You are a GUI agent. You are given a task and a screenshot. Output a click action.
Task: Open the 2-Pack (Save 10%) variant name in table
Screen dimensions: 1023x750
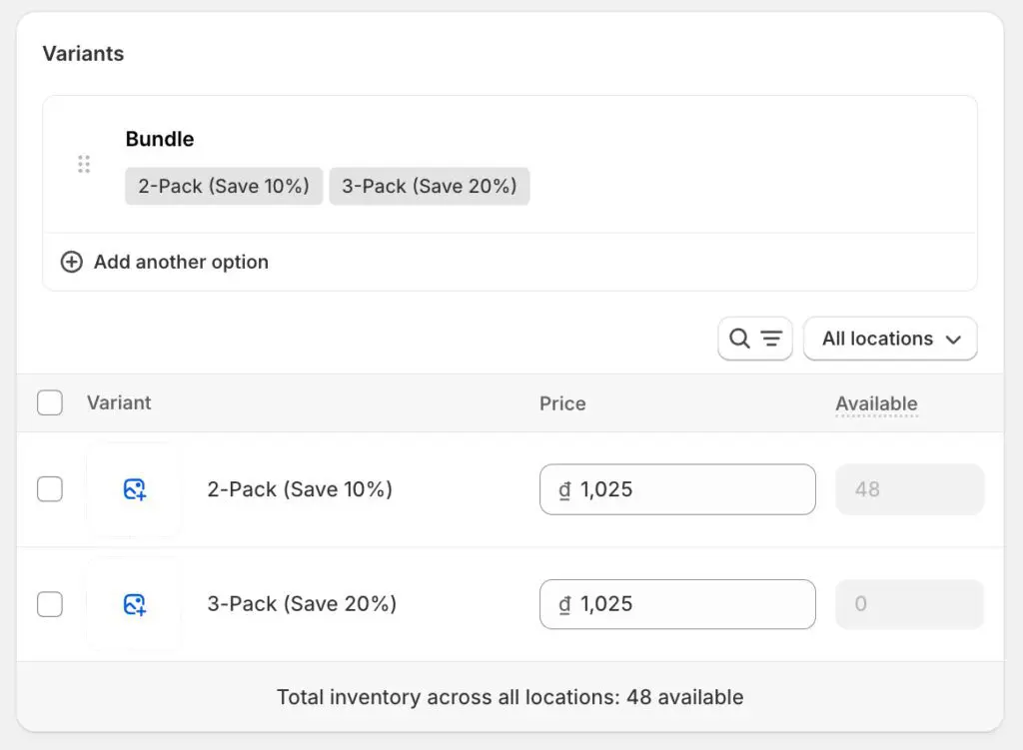300,489
